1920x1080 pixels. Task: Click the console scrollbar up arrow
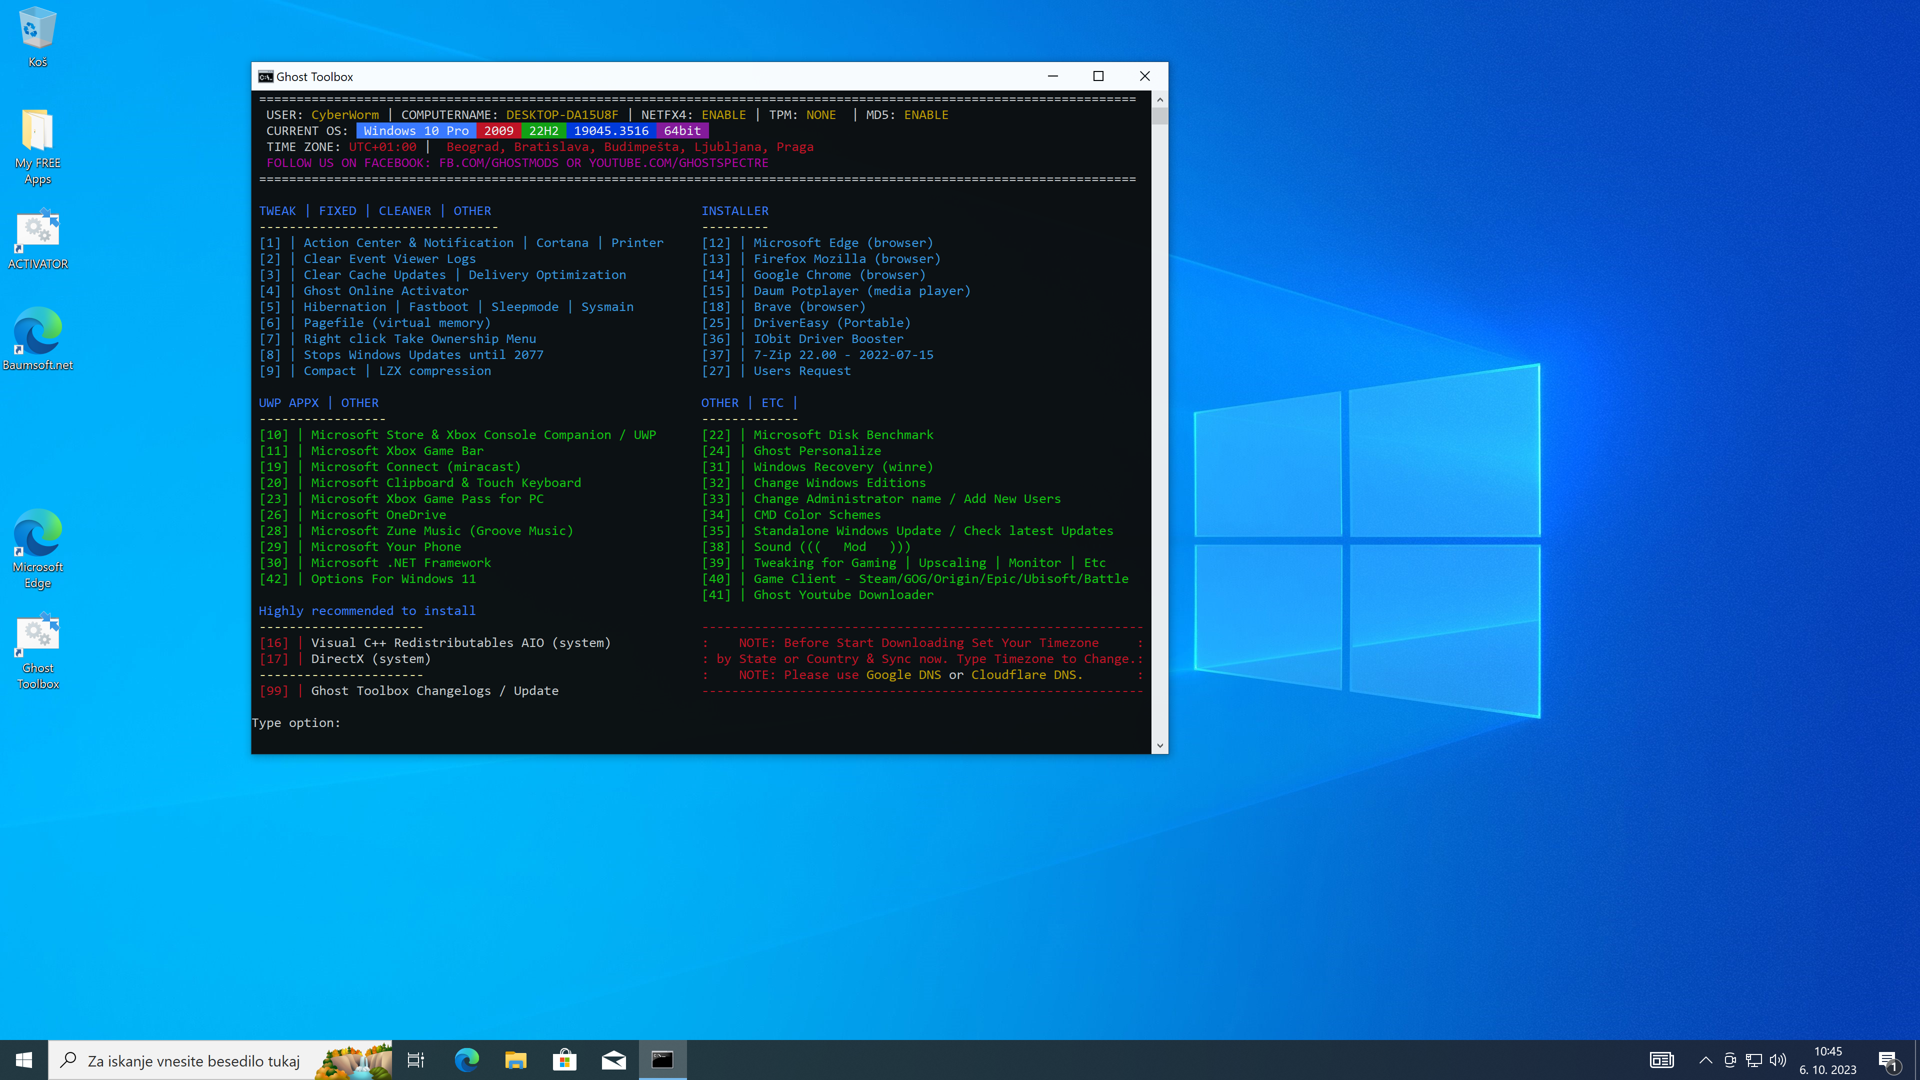point(1160,99)
